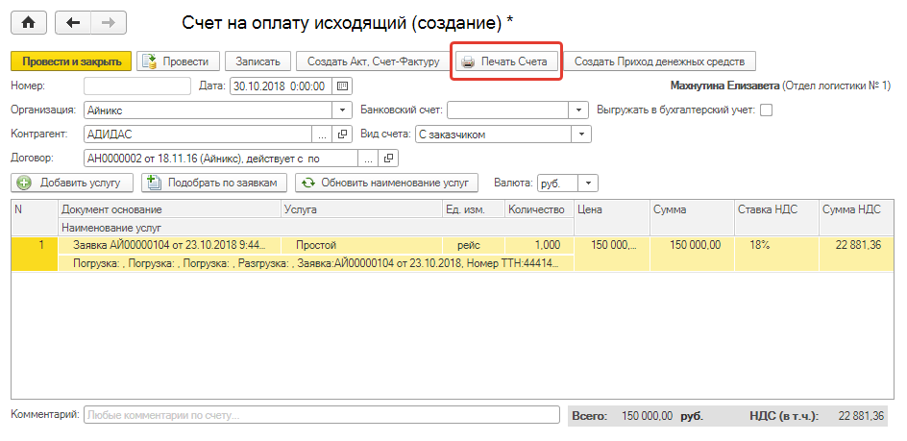Click the Договор field АН0000002
The image size is (907, 441).
221,158
